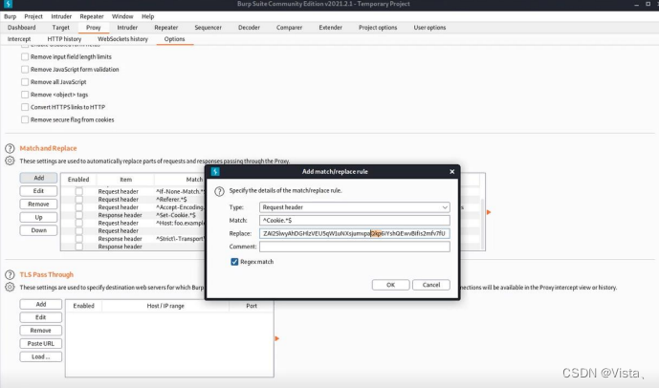Switch to the Project options tab
Image resolution: width=659 pixels, height=388 pixels.
click(378, 28)
